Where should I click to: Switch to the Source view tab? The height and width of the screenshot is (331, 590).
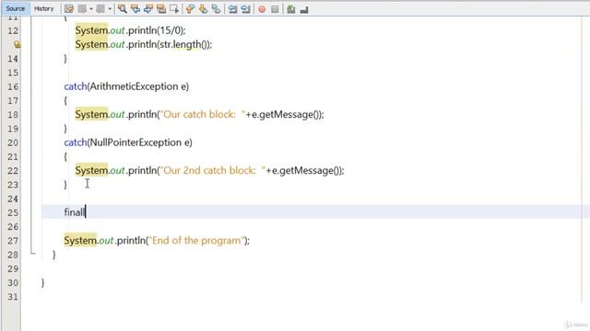[16, 8]
